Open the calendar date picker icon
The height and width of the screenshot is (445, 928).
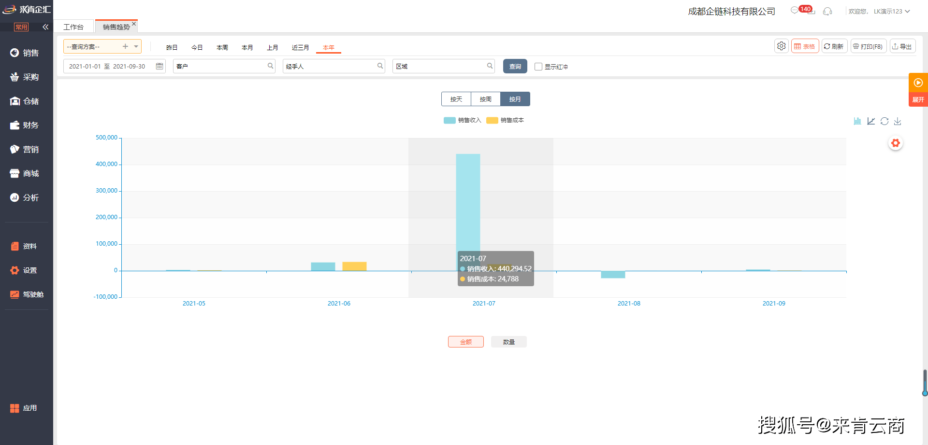[x=159, y=66]
